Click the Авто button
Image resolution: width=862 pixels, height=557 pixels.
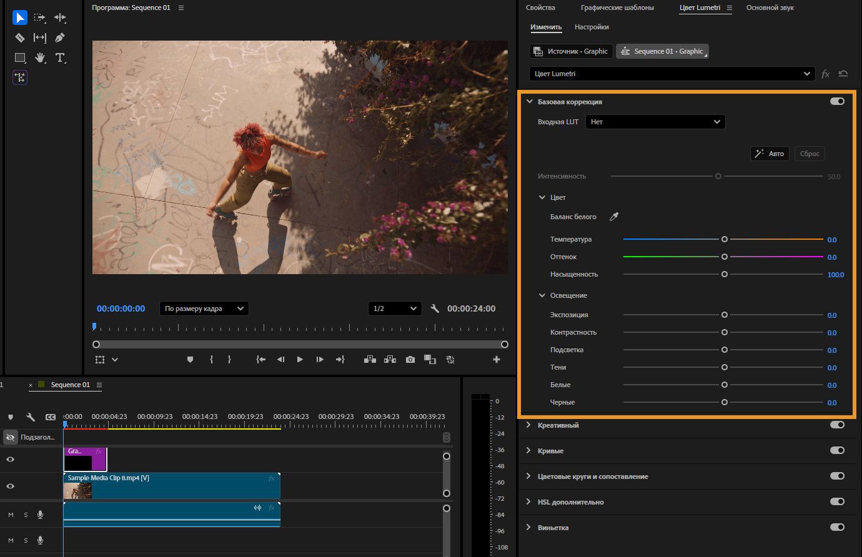(770, 154)
